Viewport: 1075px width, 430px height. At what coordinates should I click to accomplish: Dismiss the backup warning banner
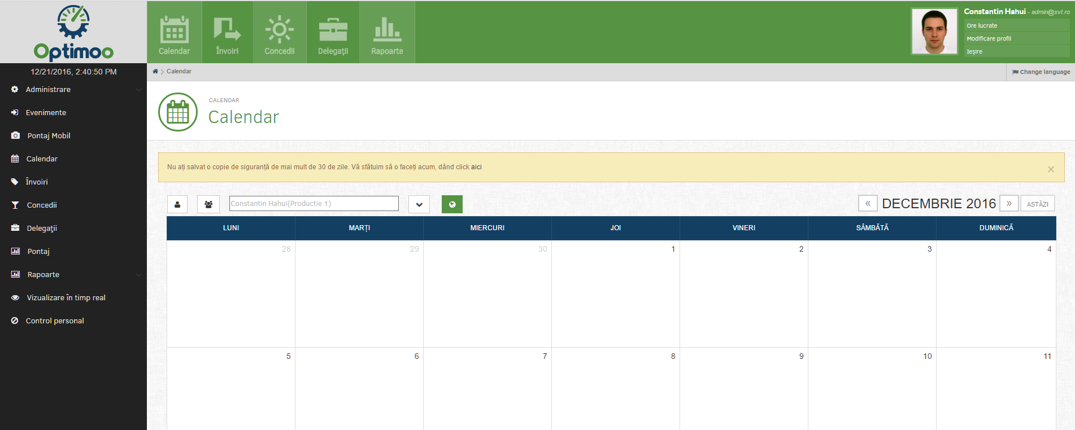point(1051,169)
